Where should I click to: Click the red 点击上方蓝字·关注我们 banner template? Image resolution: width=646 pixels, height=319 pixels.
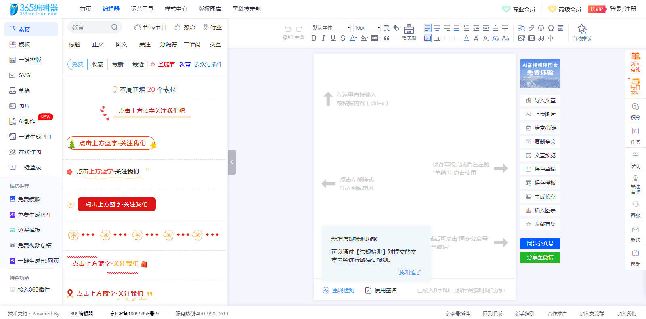[x=116, y=204]
